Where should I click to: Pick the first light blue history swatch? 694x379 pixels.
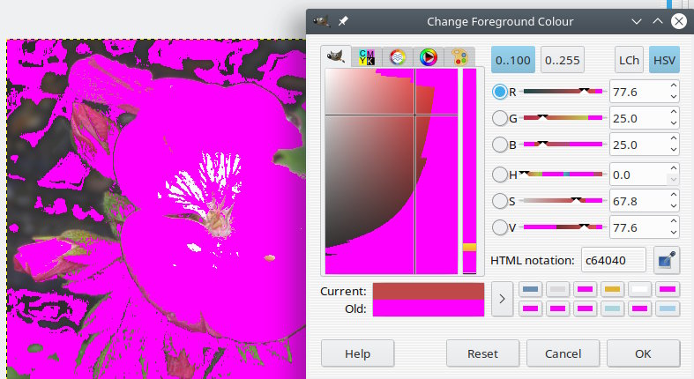pyautogui.click(x=613, y=308)
